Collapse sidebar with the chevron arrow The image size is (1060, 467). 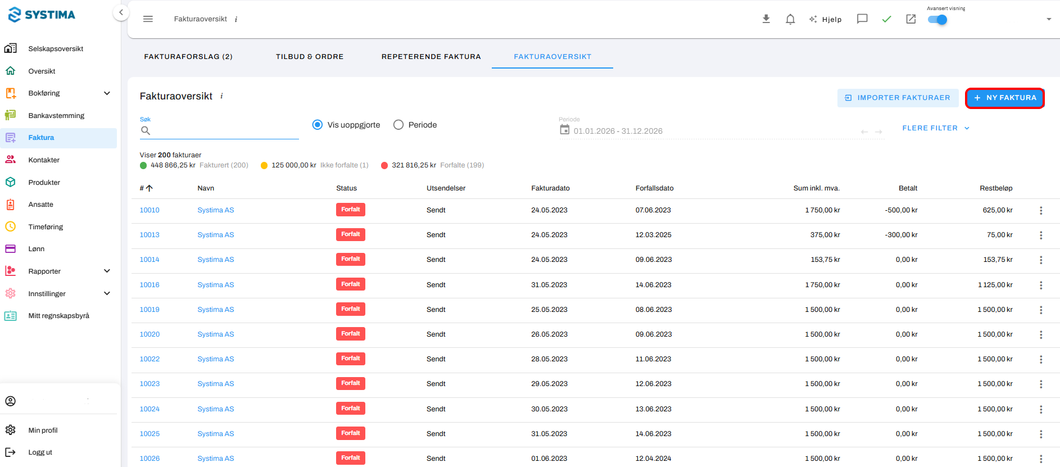tap(121, 12)
